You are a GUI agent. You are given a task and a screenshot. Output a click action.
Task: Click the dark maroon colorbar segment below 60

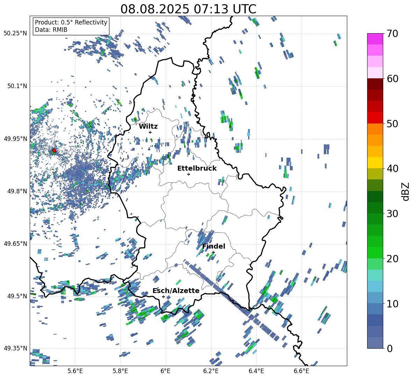coord(375,84)
